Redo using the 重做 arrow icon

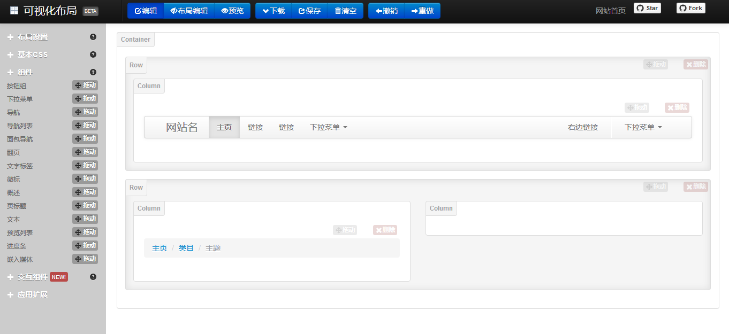coord(414,11)
